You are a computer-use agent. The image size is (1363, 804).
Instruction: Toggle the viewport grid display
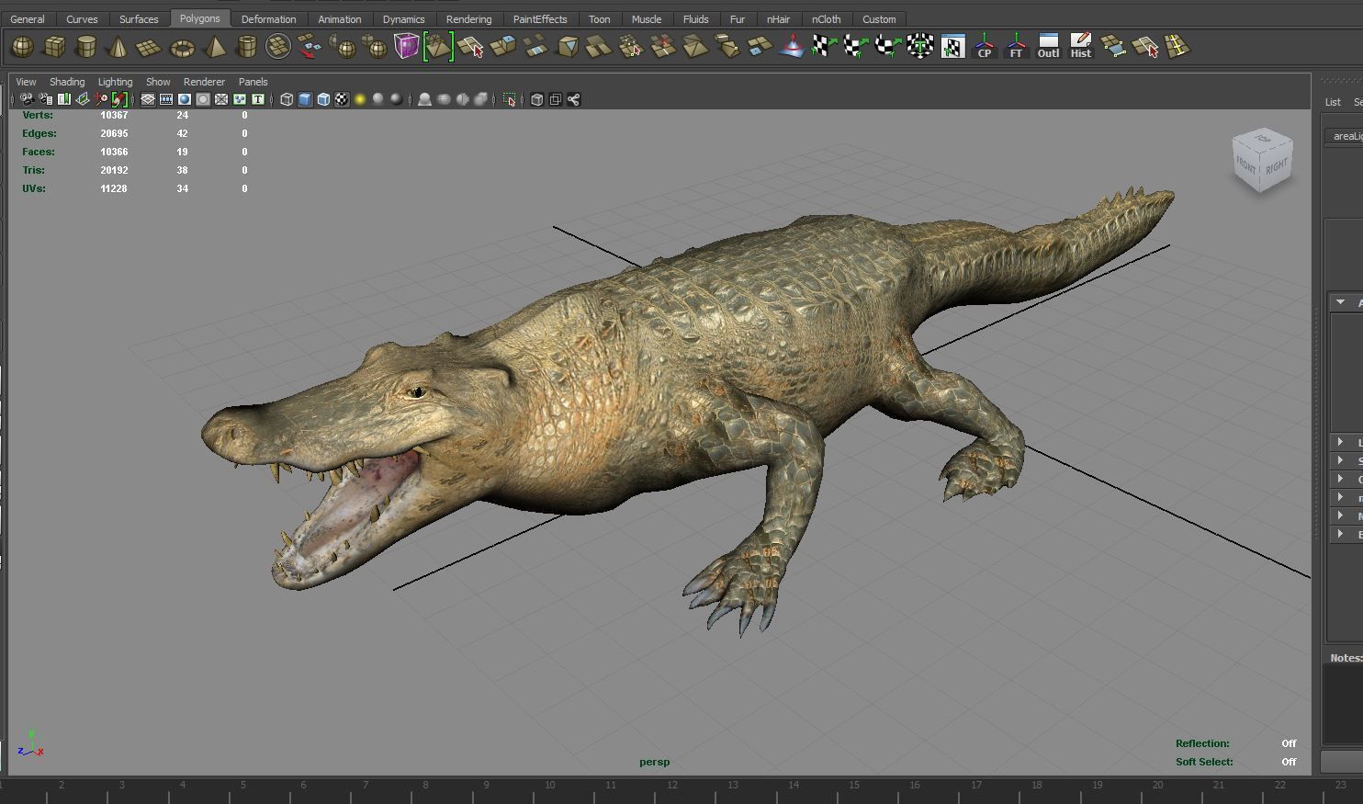click(148, 99)
